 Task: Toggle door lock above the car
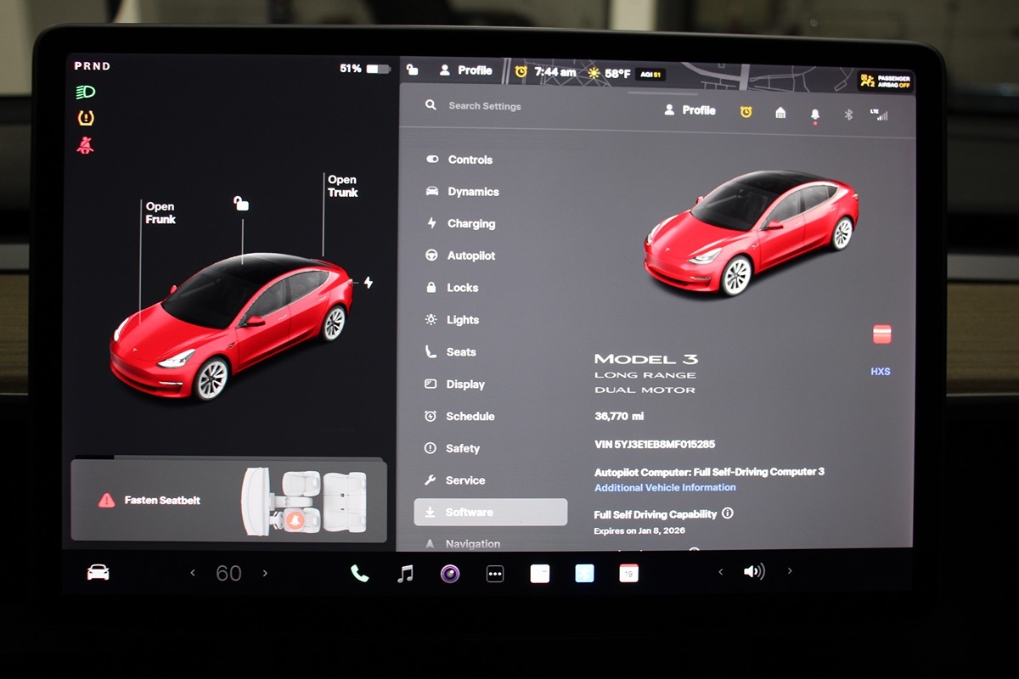coord(242,204)
